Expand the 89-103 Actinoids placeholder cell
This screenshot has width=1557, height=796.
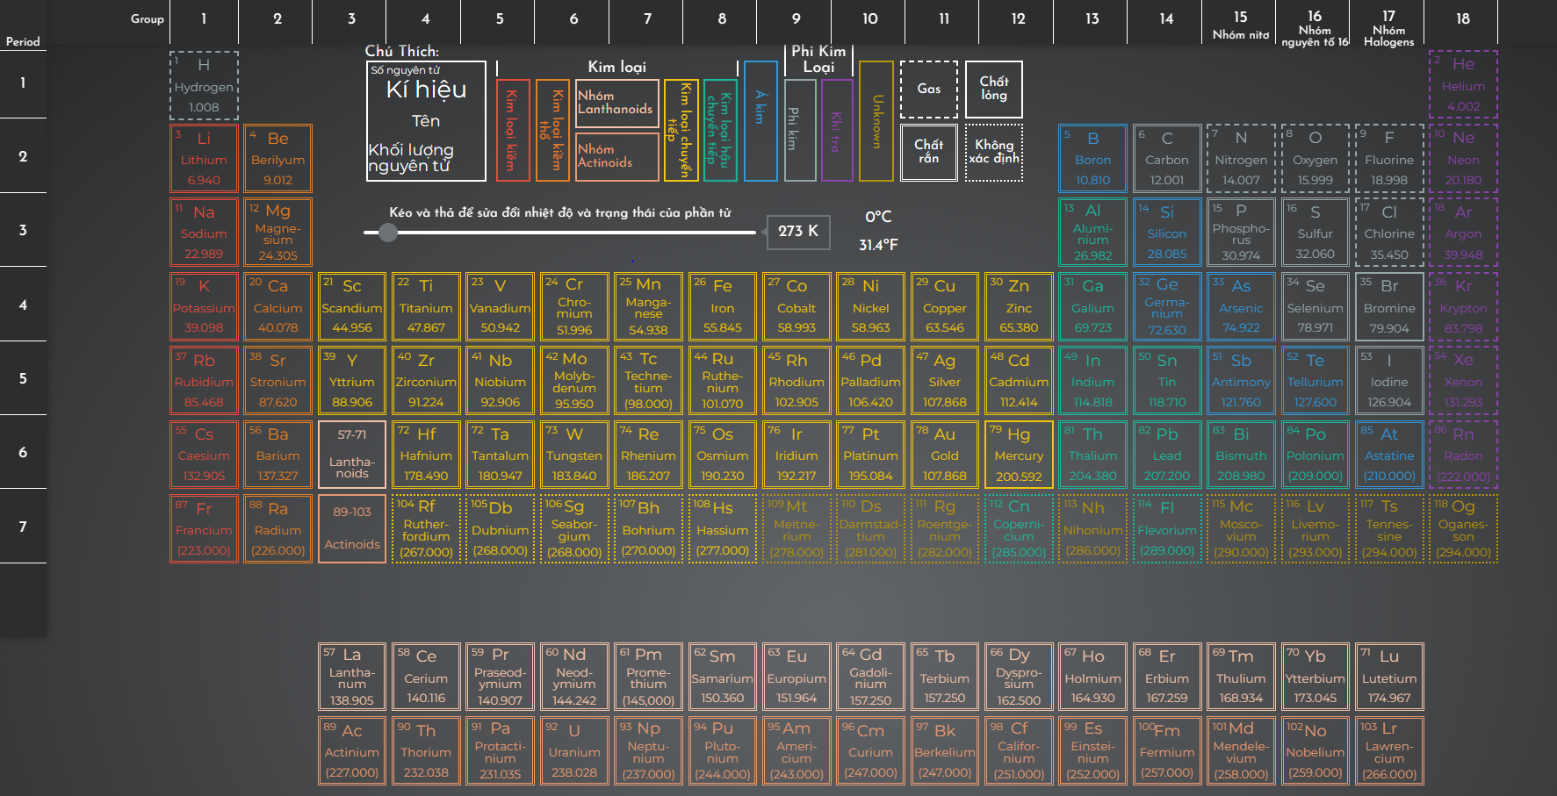351,528
